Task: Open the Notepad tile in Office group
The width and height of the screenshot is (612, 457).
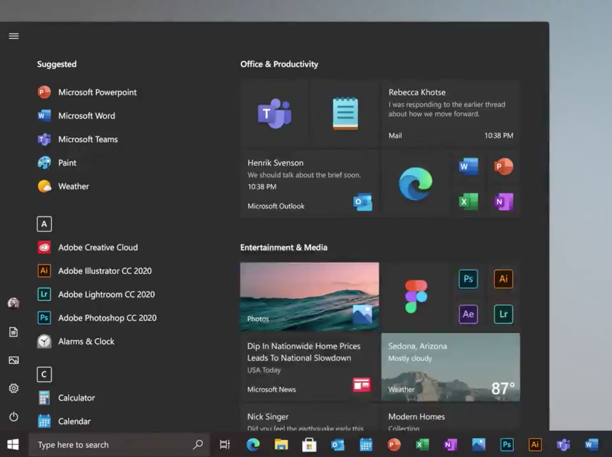Action: (x=345, y=114)
